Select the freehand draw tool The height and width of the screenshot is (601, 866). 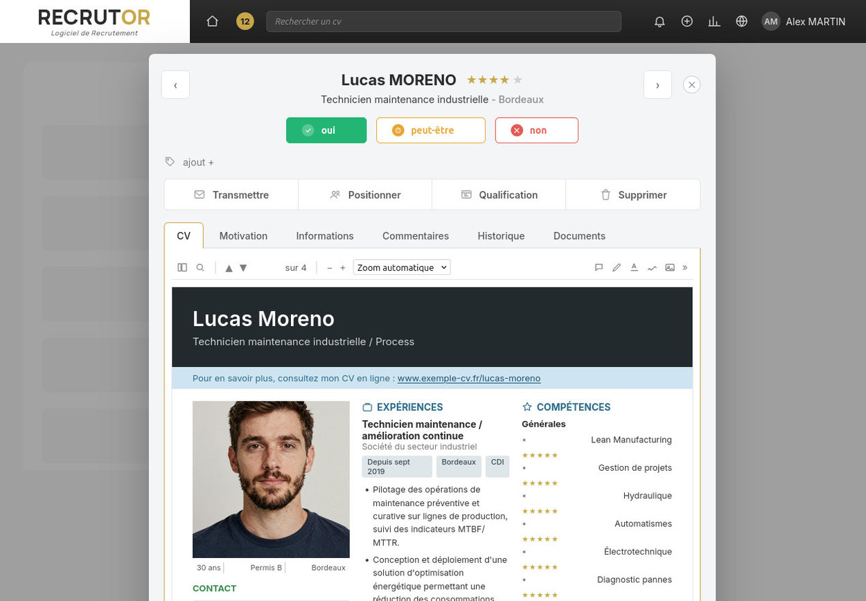pyautogui.click(x=652, y=267)
